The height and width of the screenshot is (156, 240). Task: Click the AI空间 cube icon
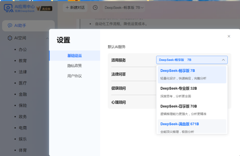[10, 38]
